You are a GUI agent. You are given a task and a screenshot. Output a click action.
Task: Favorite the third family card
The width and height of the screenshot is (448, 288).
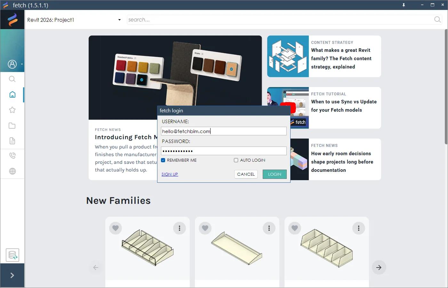coord(295,228)
